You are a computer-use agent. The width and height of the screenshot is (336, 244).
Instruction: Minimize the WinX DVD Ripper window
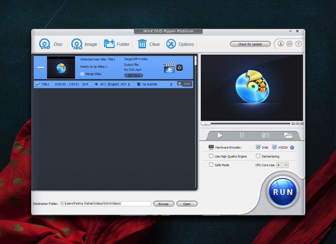(290, 31)
